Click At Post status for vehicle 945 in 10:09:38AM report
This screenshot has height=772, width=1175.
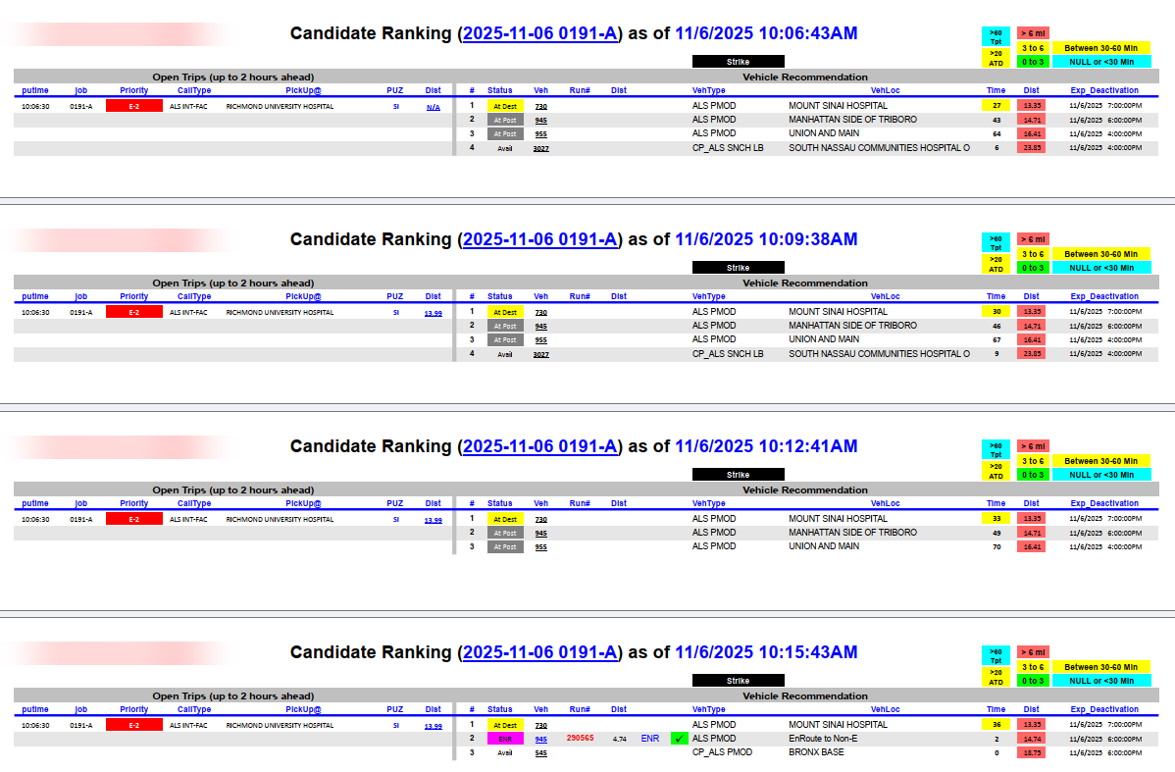pyautogui.click(x=505, y=326)
